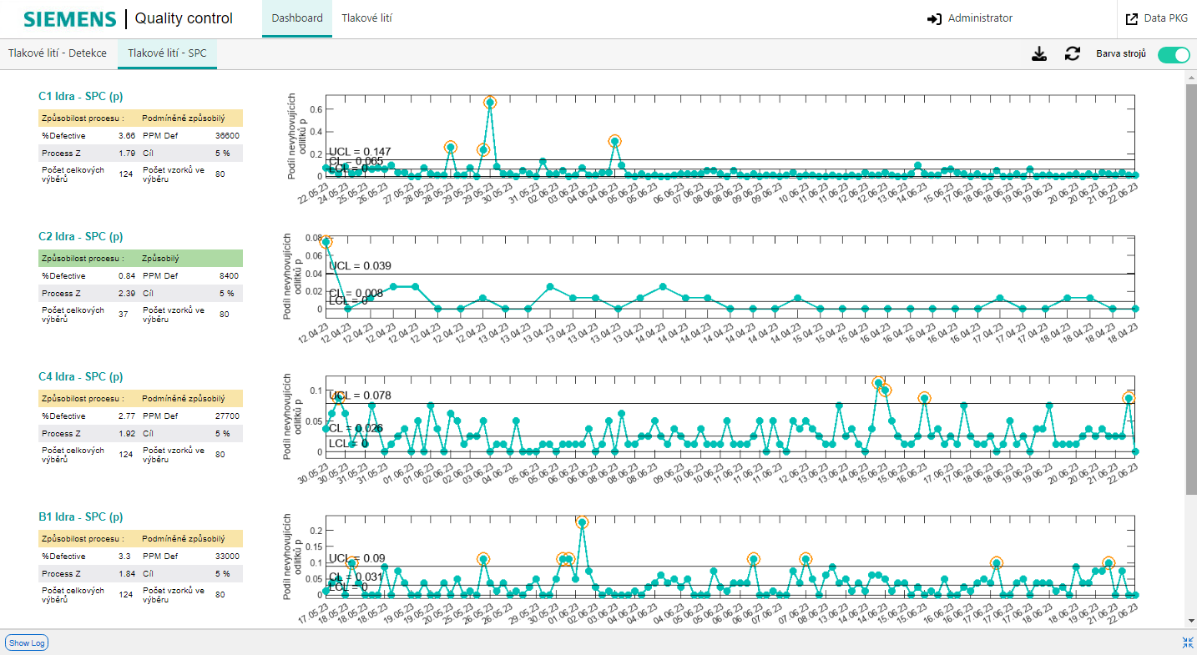
Task: Select the circled peak point in C1 chart
Action: click(489, 103)
